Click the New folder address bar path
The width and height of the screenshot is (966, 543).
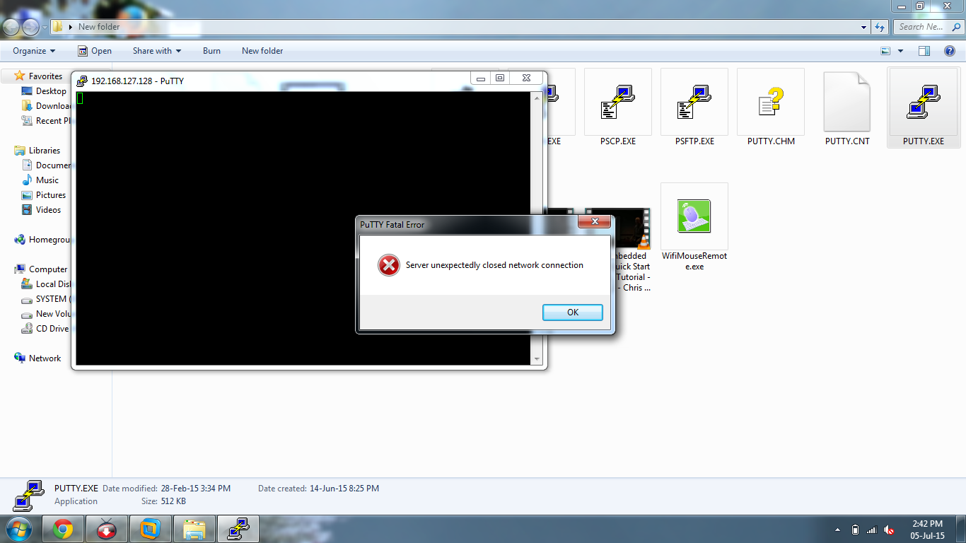(99, 27)
